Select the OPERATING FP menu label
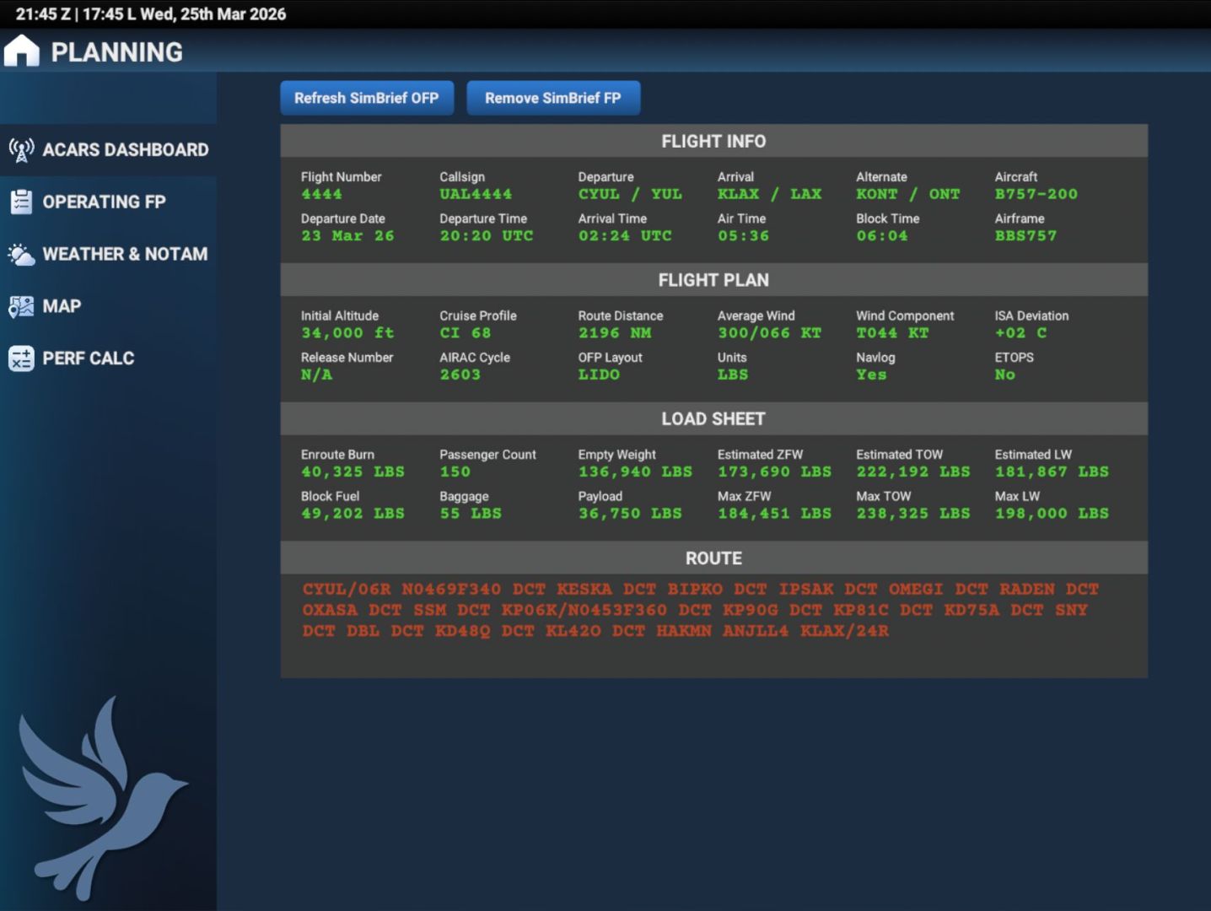The height and width of the screenshot is (911, 1211). point(104,202)
